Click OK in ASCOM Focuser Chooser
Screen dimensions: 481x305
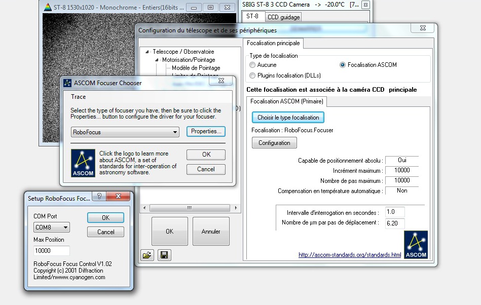tap(206, 155)
